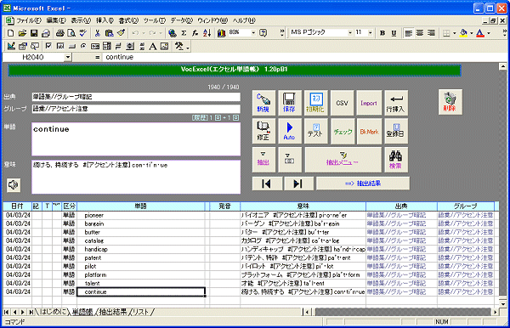Viewport: 510px width, 328px height.
Task: Open the データ(D) menu
Action: pos(182,20)
